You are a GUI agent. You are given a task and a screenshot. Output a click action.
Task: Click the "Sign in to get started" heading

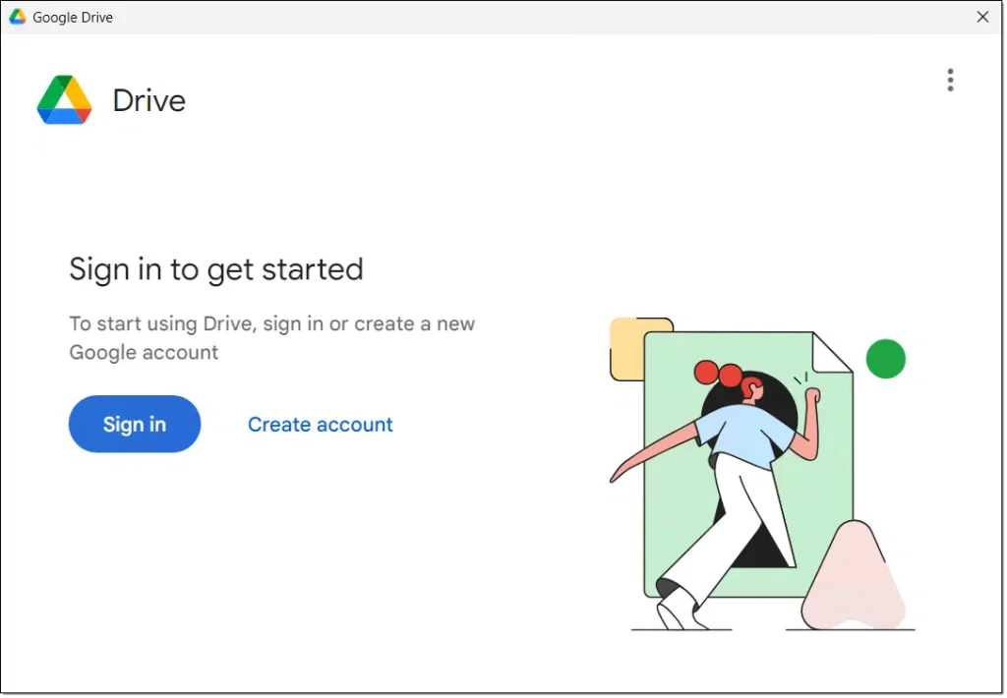216,269
